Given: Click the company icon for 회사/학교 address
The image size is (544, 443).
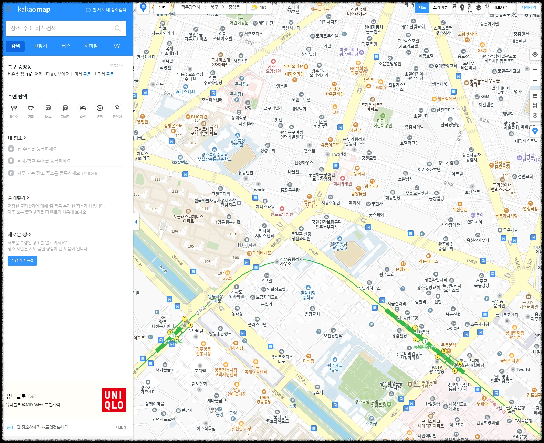Looking at the screenshot, I should [11, 161].
